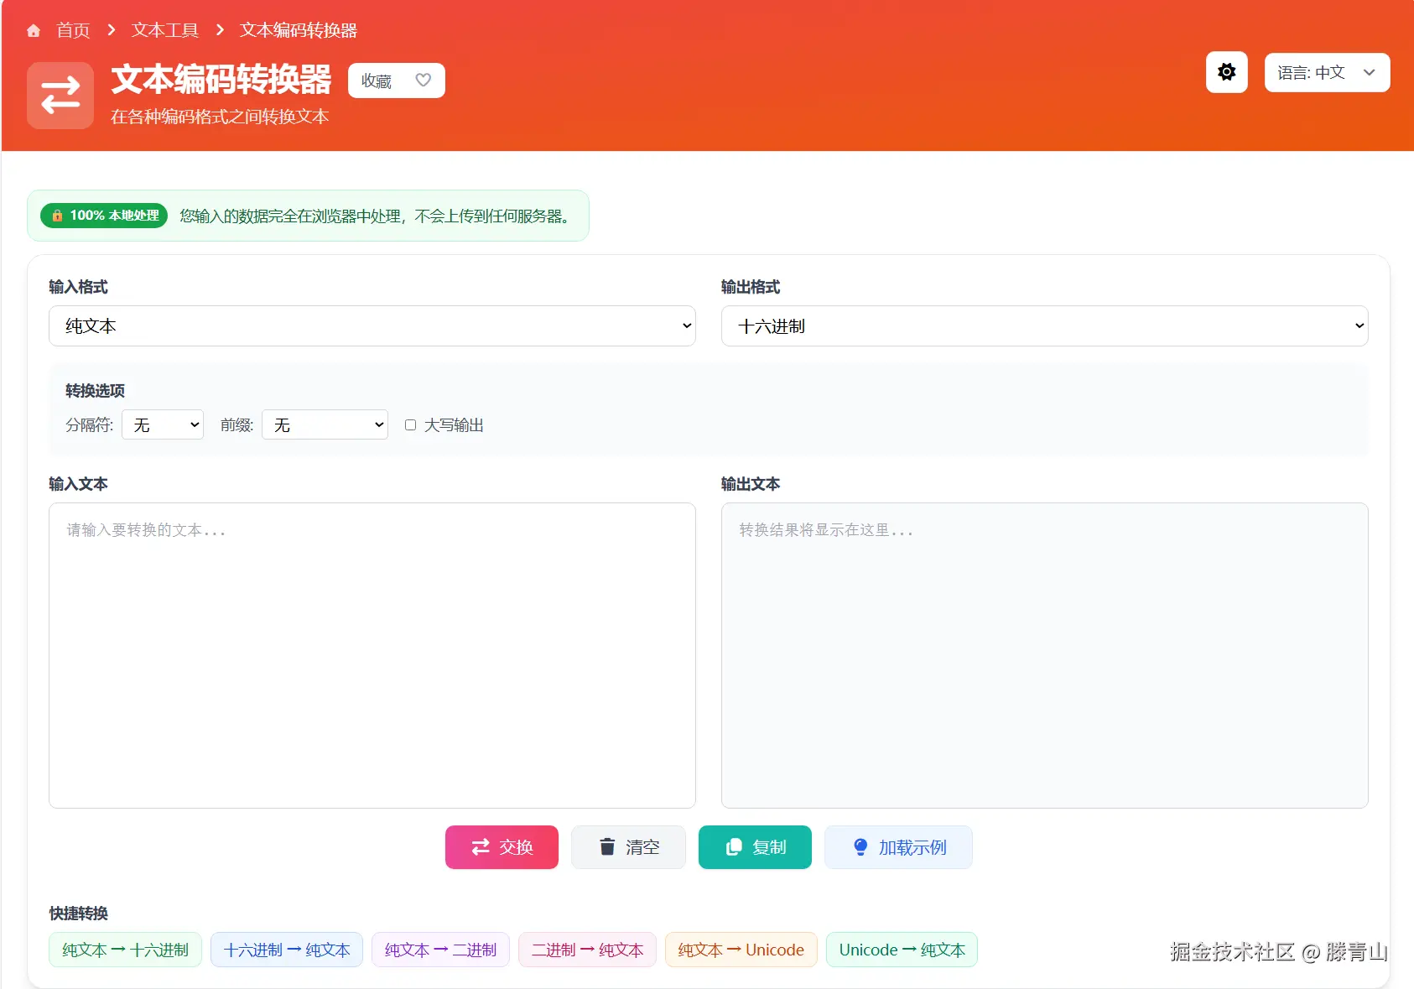
Task: Open the 语言: 中文 language selector
Action: (x=1326, y=72)
